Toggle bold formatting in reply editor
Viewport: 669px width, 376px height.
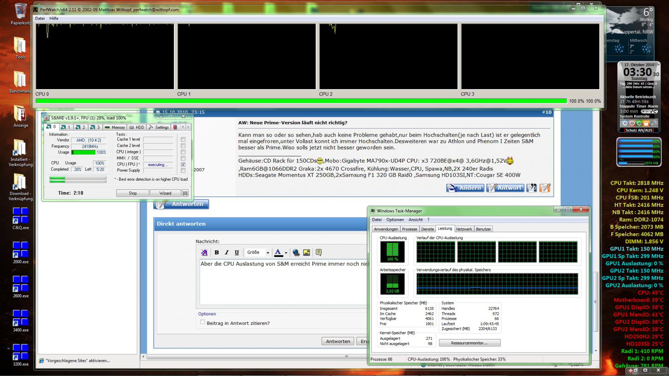point(217,252)
